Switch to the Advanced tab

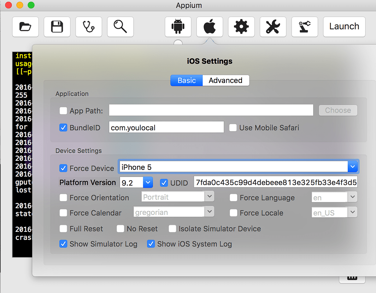click(x=225, y=80)
